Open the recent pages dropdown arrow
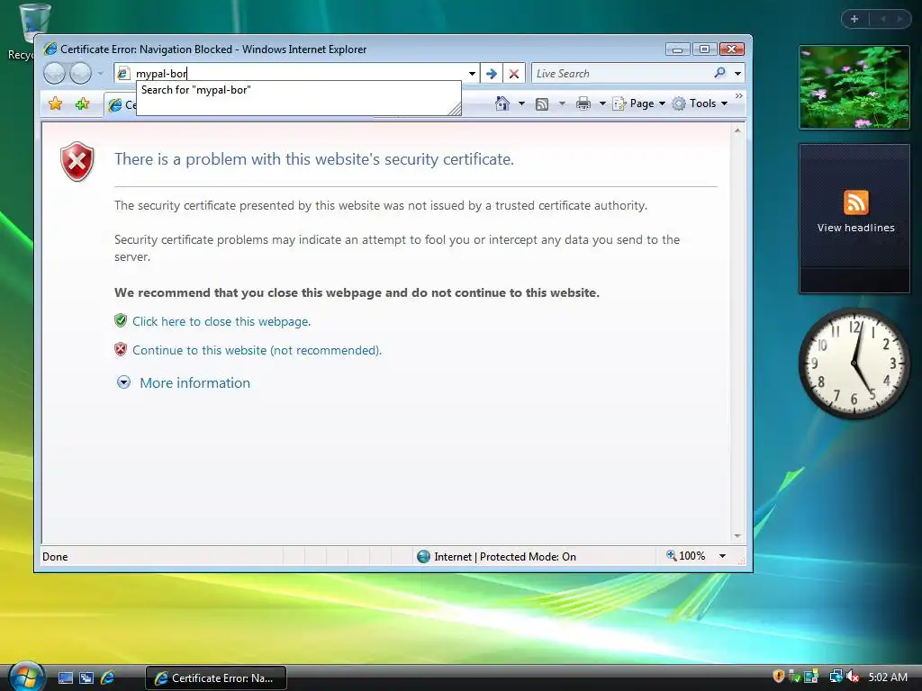This screenshot has width=922, height=691. [101, 74]
